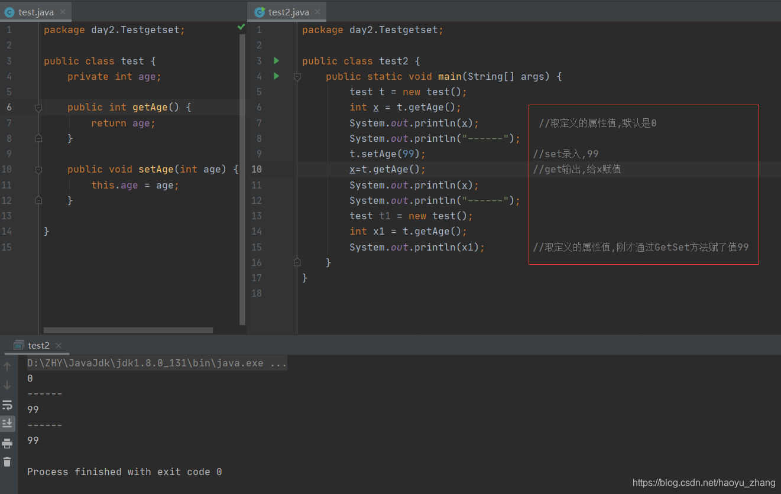The image size is (781, 494).
Task: Click the test.java vertical scrollbar
Action: click(x=242, y=180)
